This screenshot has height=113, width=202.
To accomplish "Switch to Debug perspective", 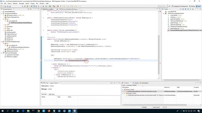I will click(x=192, y=6).
